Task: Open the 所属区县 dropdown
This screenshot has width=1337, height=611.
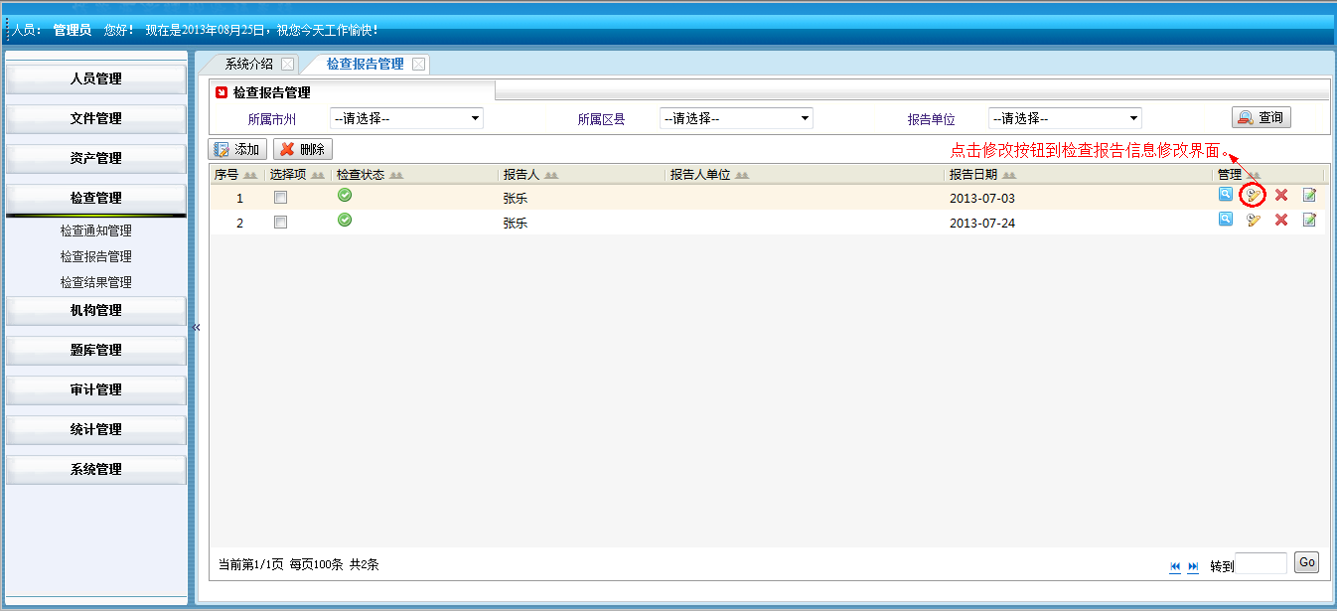Action: click(736, 118)
